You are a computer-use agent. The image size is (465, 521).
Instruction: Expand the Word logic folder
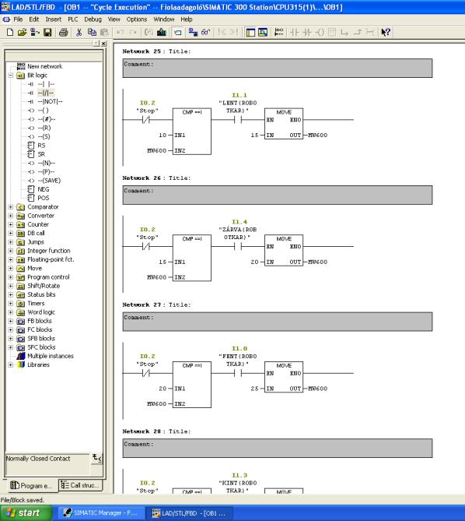[11, 312]
